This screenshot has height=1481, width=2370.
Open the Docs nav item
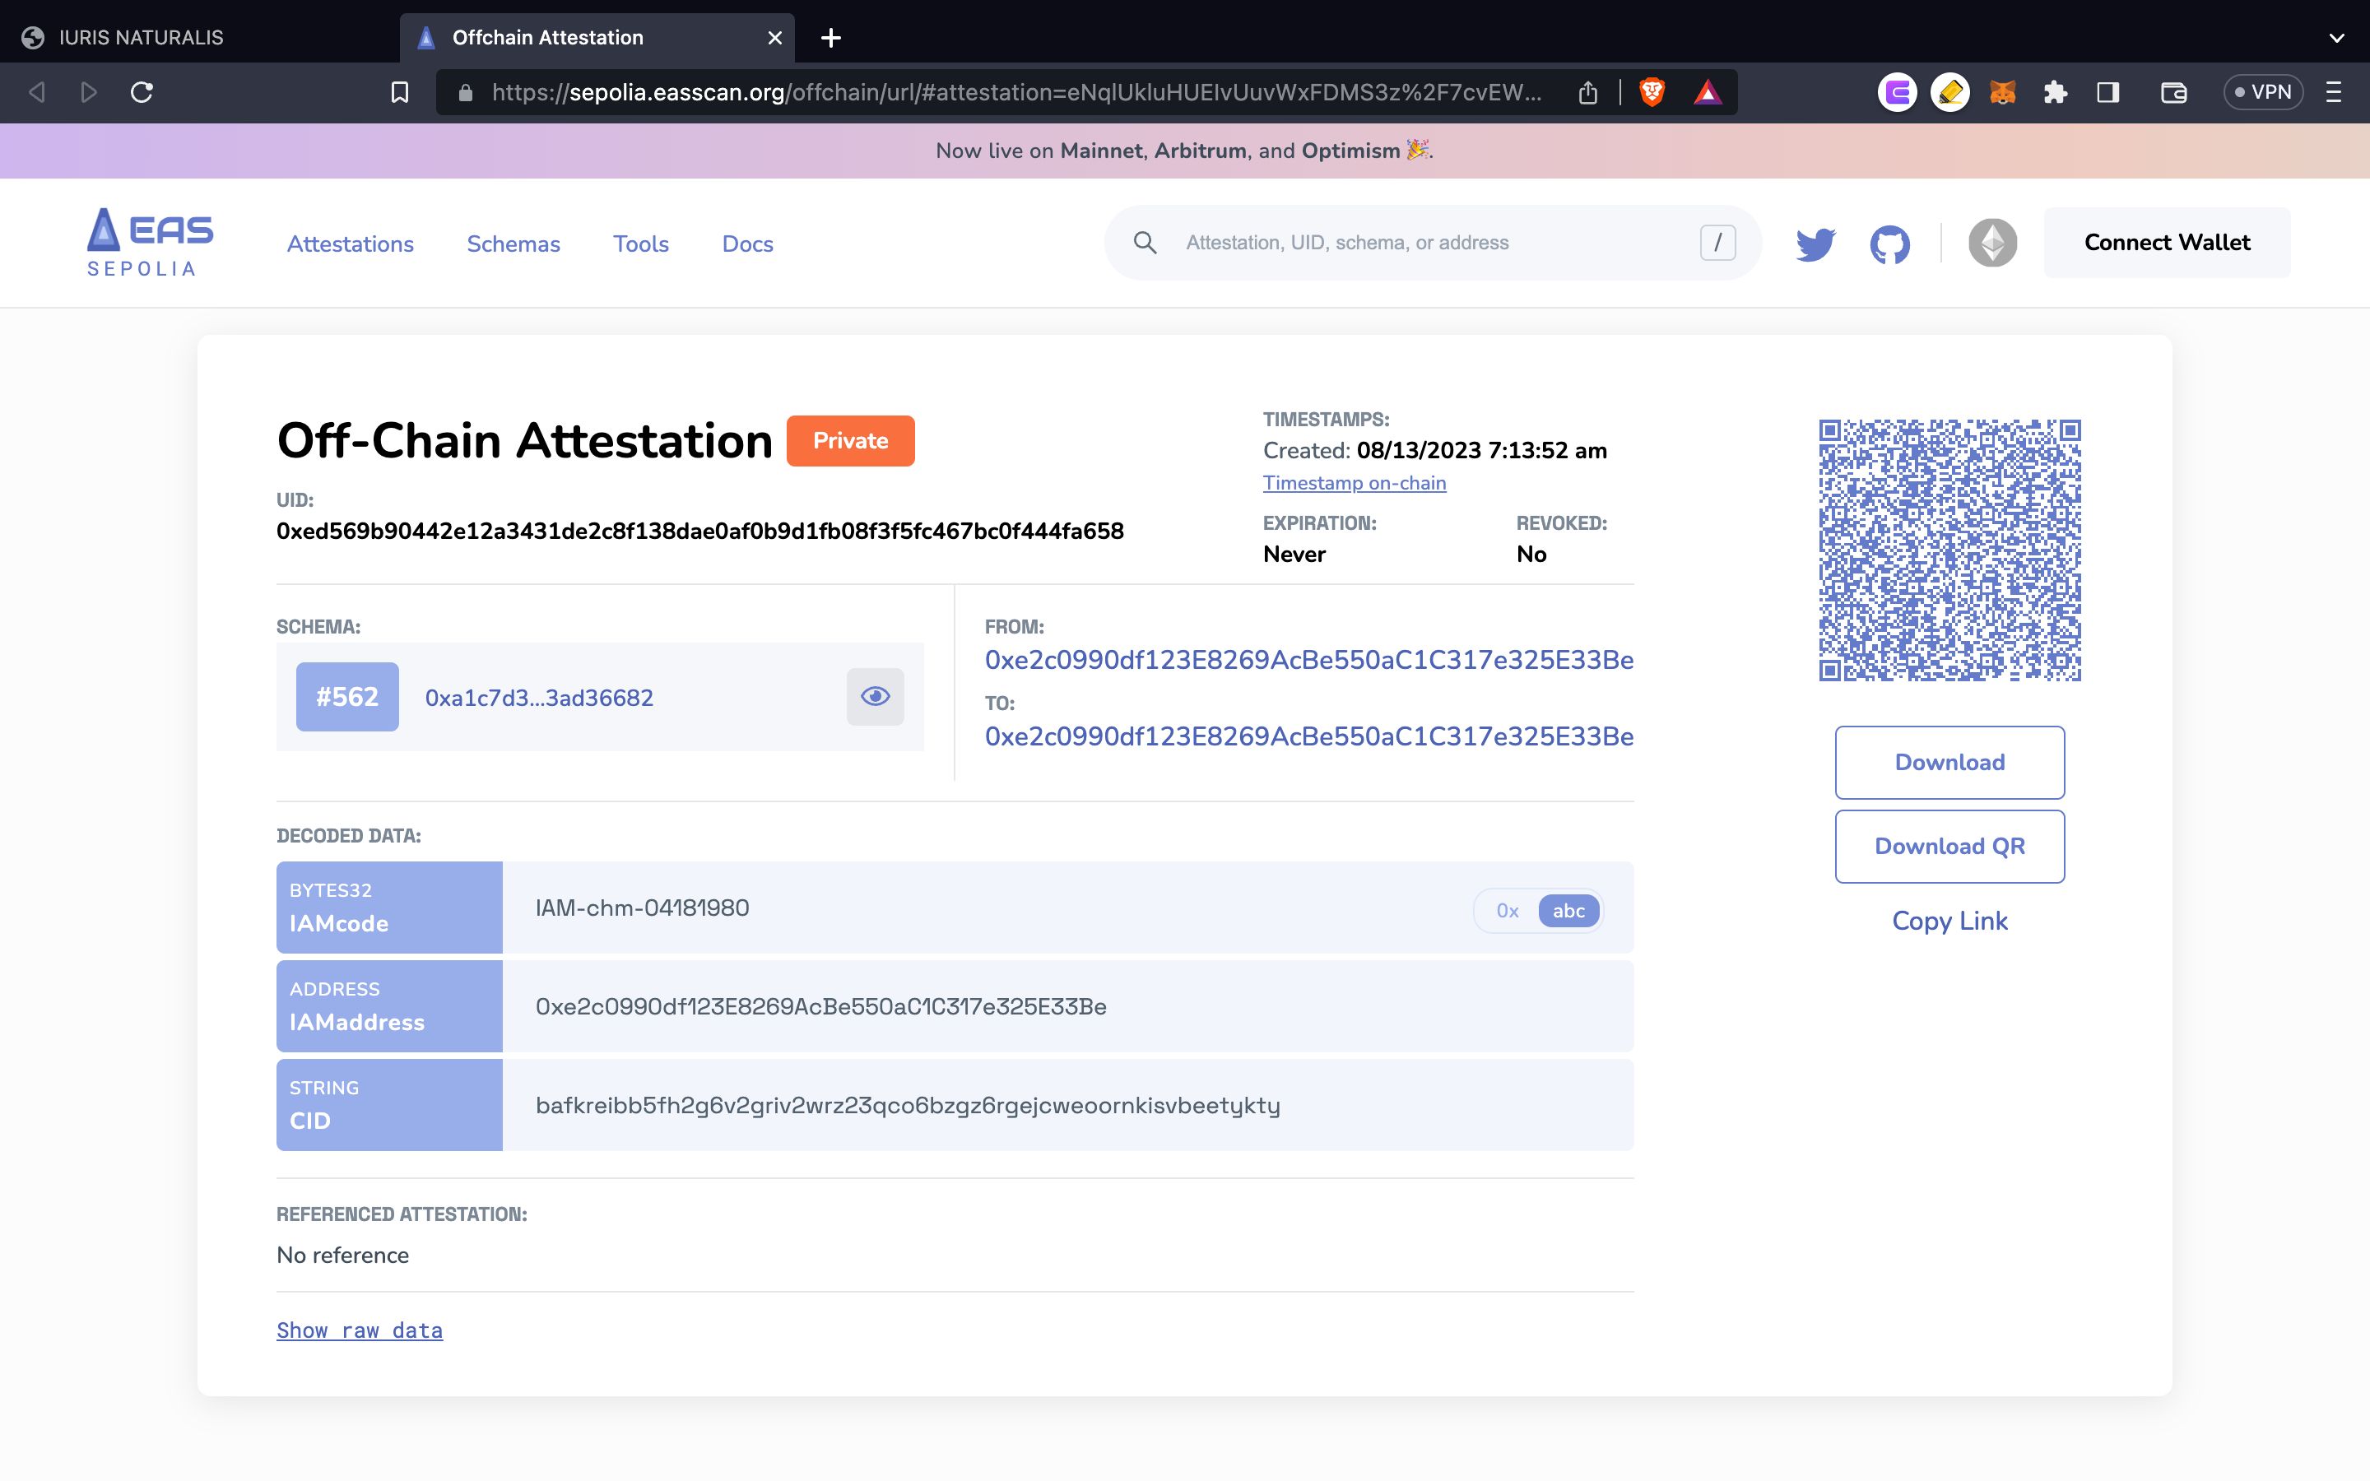(x=747, y=244)
